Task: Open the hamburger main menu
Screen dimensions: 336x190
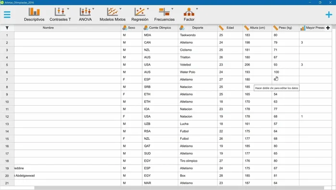Action: (7, 14)
